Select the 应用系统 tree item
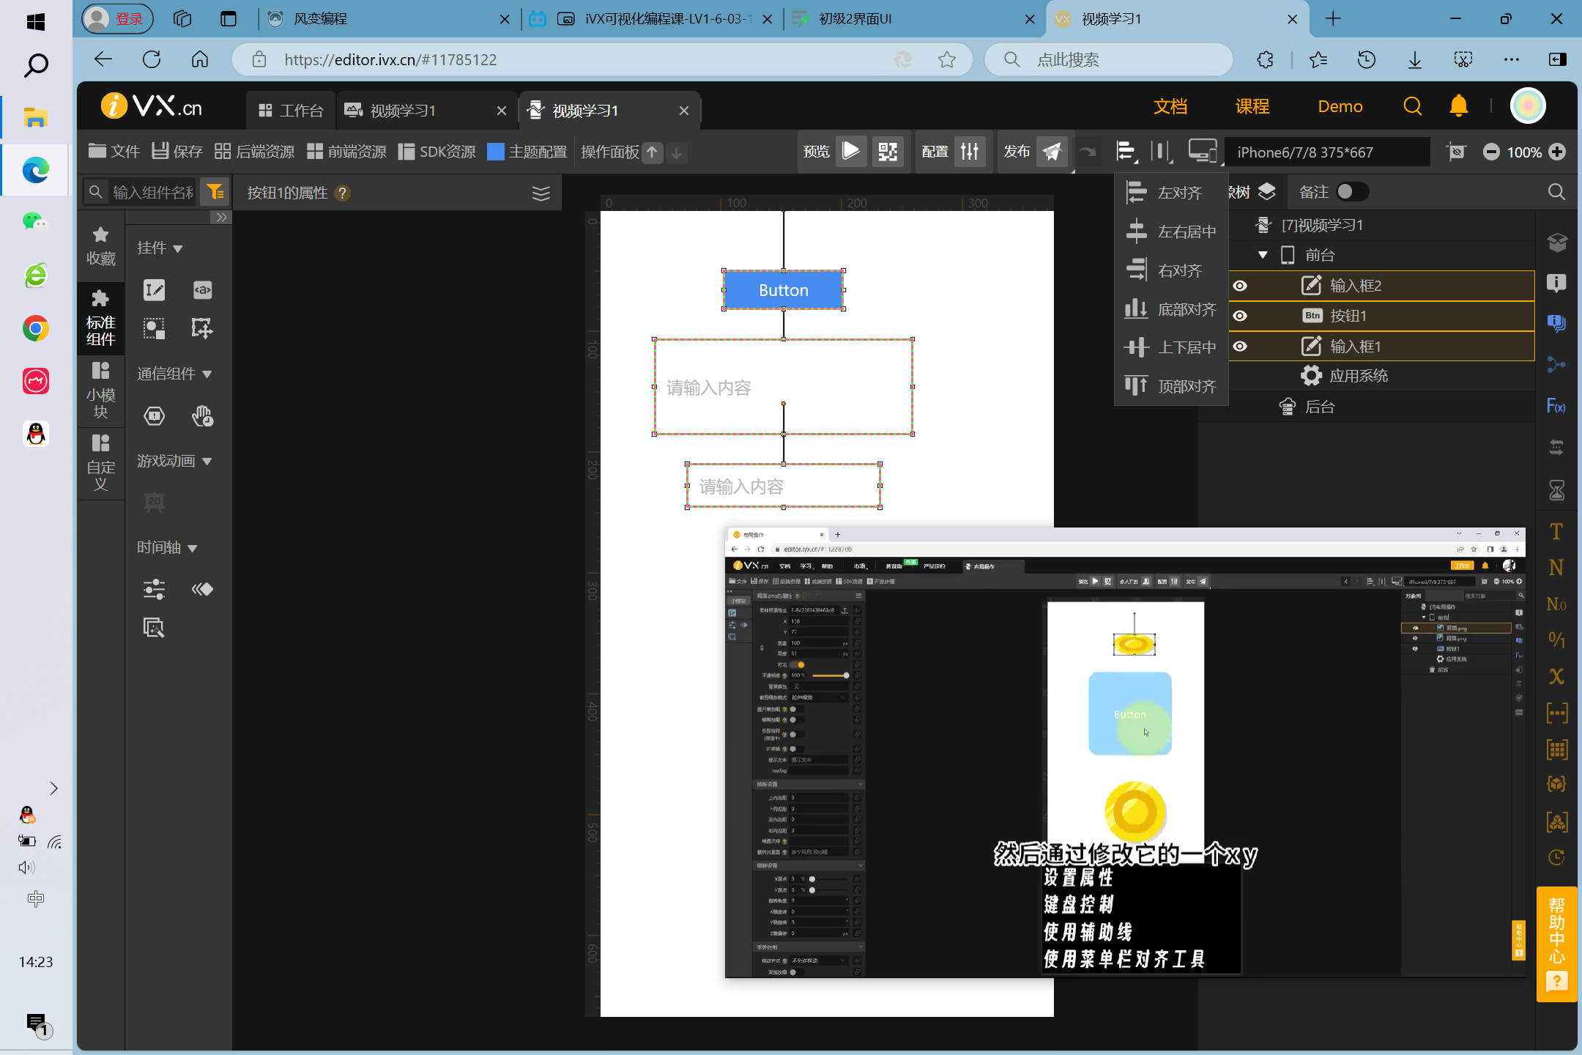The image size is (1582, 1055). [1359, 376]
